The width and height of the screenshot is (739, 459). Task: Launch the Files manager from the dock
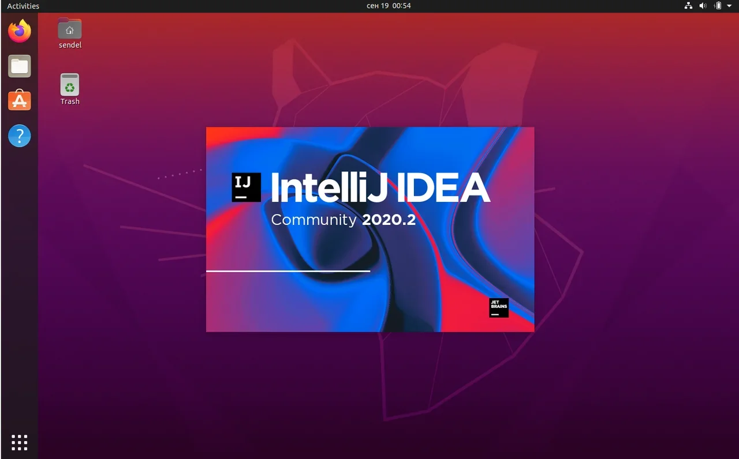(19, 66)
